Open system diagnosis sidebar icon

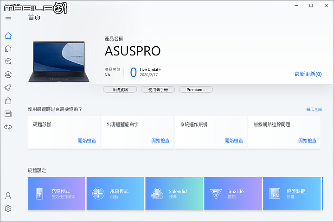click(8, 62)
